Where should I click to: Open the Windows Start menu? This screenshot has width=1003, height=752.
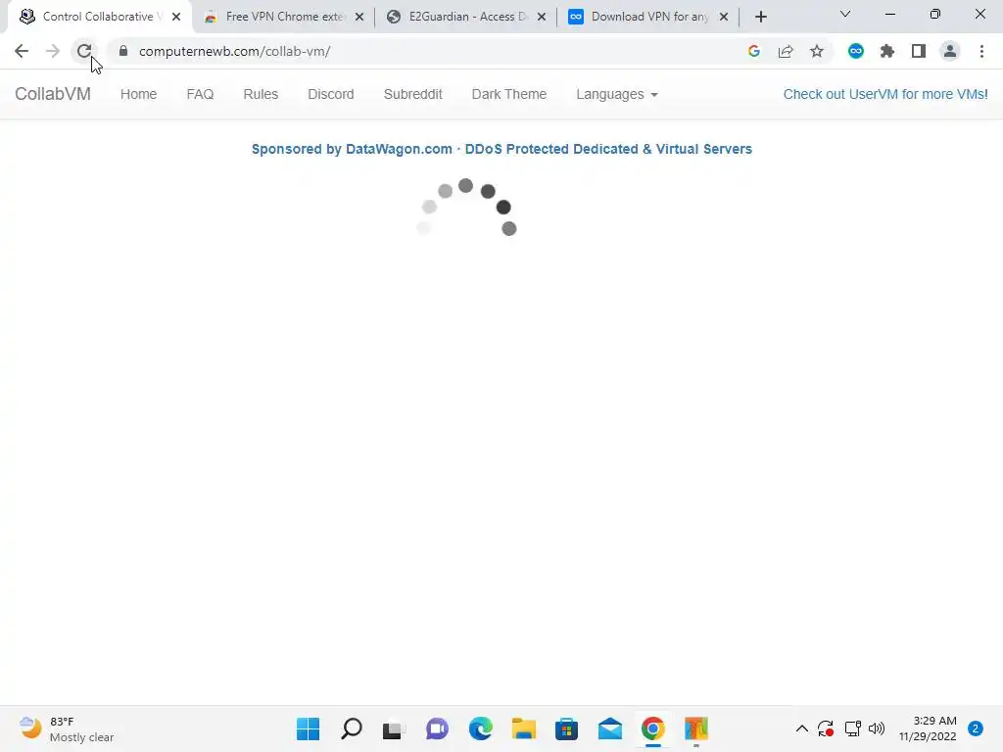tap(308, 728)
